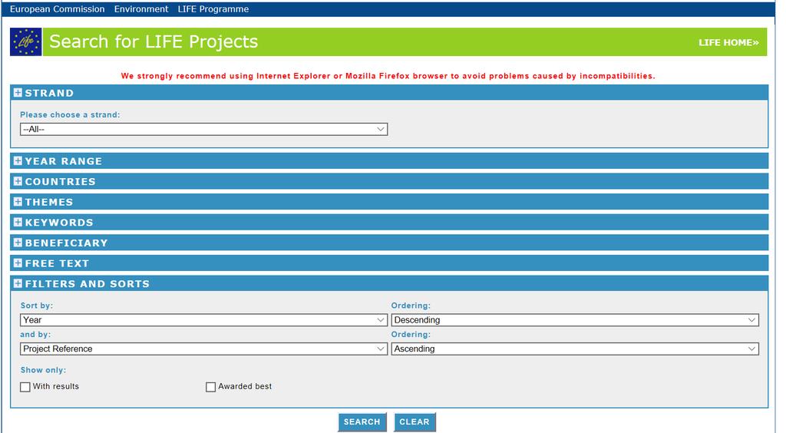Click the browser recommendation warning text
The width and height of the screenshot is (786, 433).
click(388, 76)
